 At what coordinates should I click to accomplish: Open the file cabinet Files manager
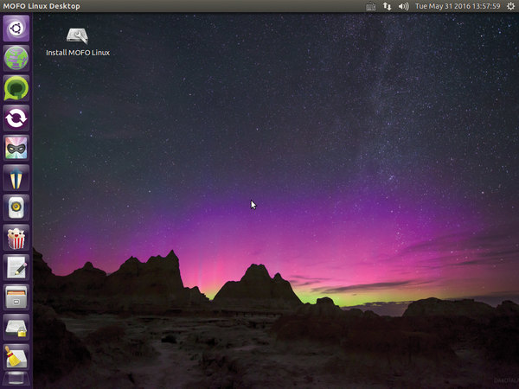click(16, 297)
